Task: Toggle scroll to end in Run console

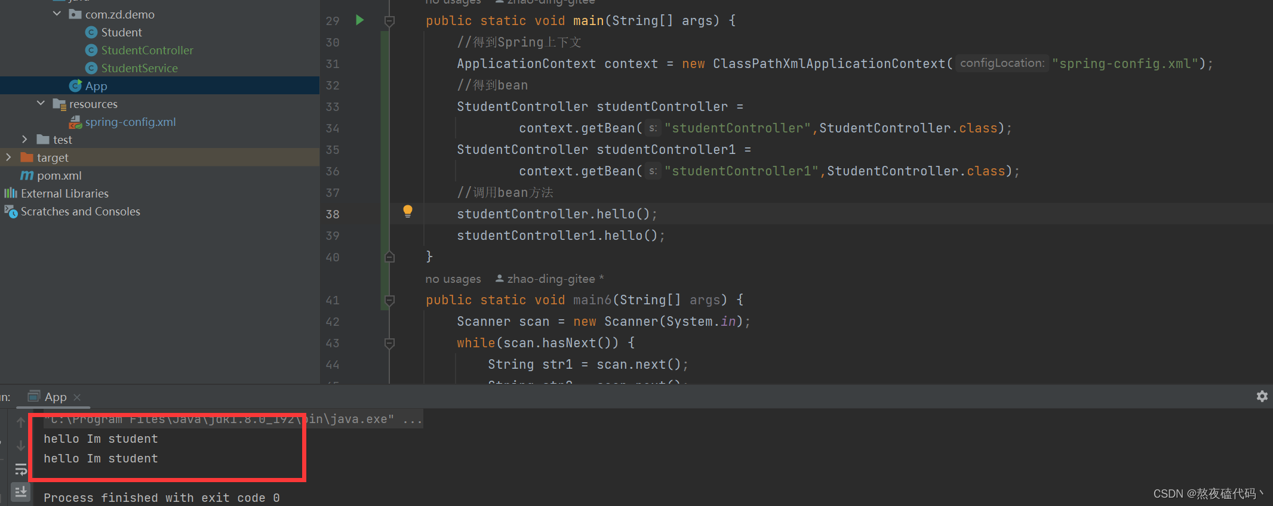Action: (21, 492)
